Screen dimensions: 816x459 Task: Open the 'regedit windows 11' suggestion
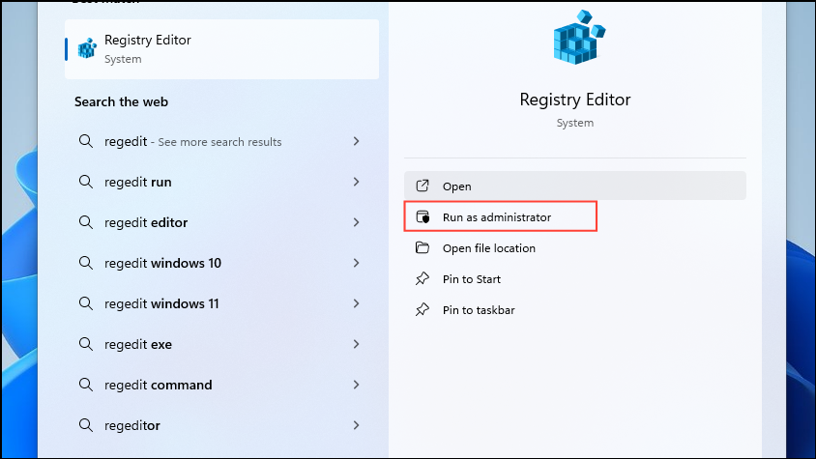tap(221, 303)
